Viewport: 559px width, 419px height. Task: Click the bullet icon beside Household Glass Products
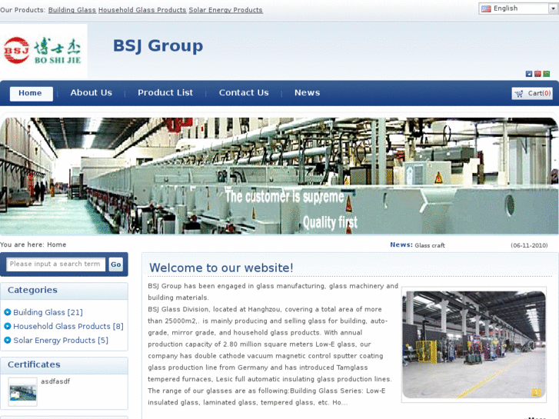(7, 326)
